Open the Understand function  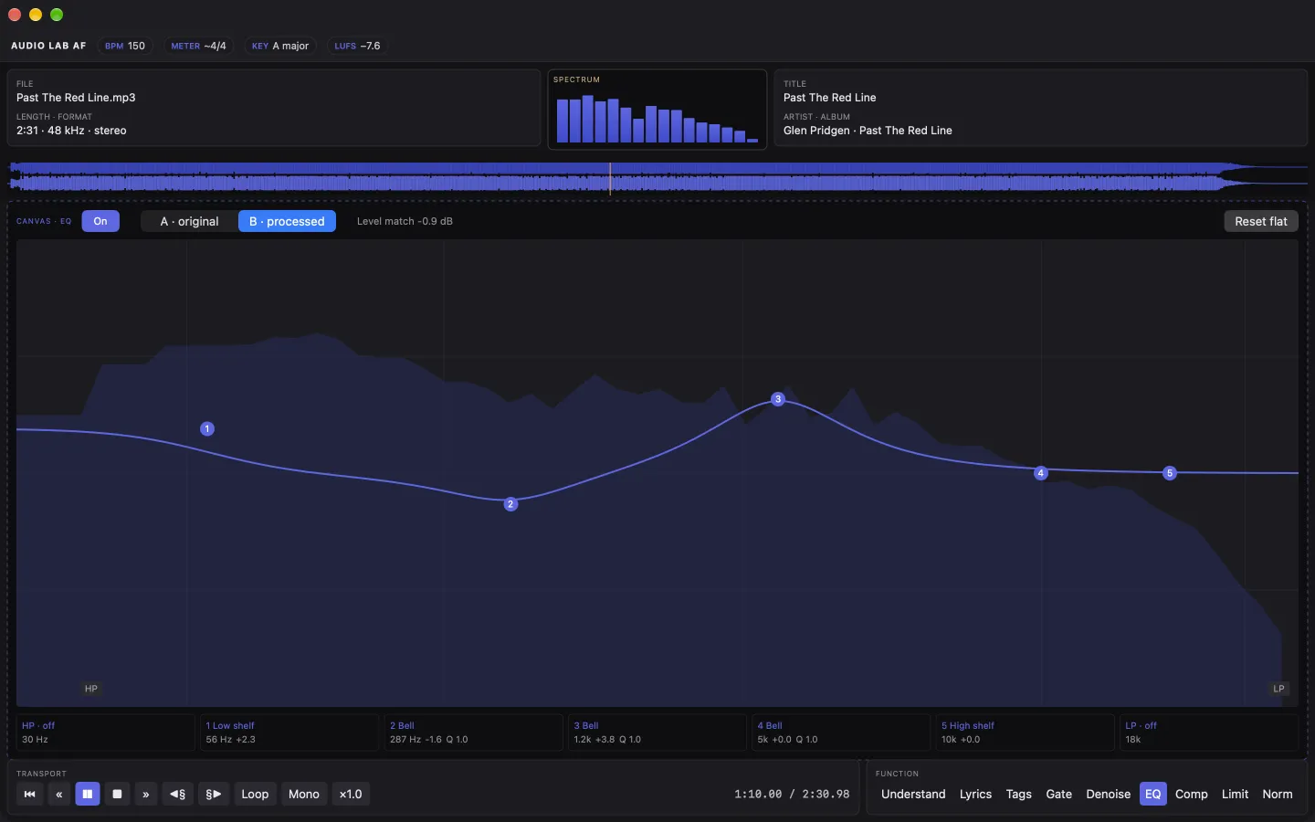913,794
